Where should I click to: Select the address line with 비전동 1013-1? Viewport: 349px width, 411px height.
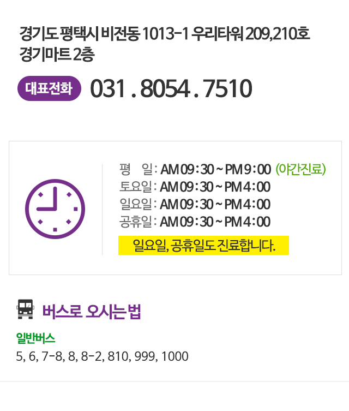click(x=164, y=35)
